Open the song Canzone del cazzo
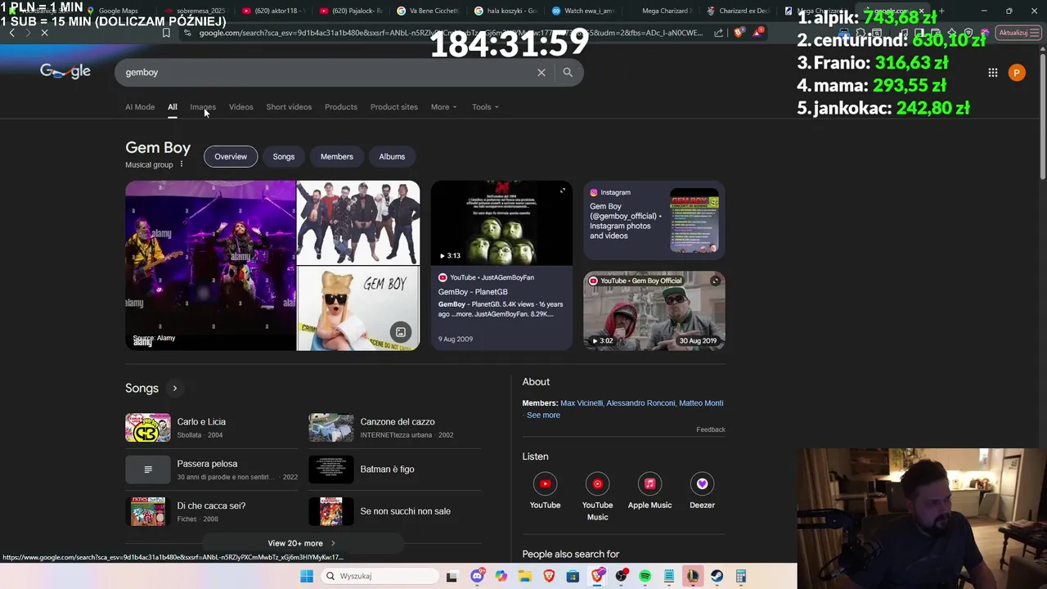Viewport: 1047px width, 589px height. click(x=395, y=427)
